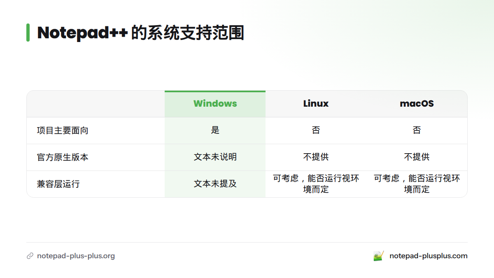Select the Linux column header

316,103
